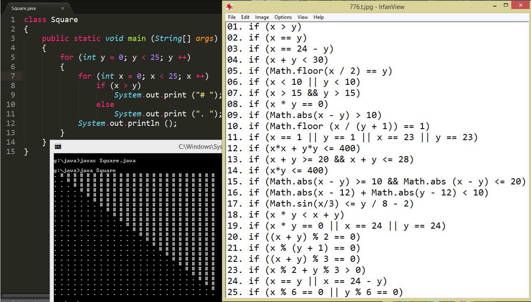Click the command prompt window icon
This screenshot has height=302, width=531.
[x=58, y=146]
